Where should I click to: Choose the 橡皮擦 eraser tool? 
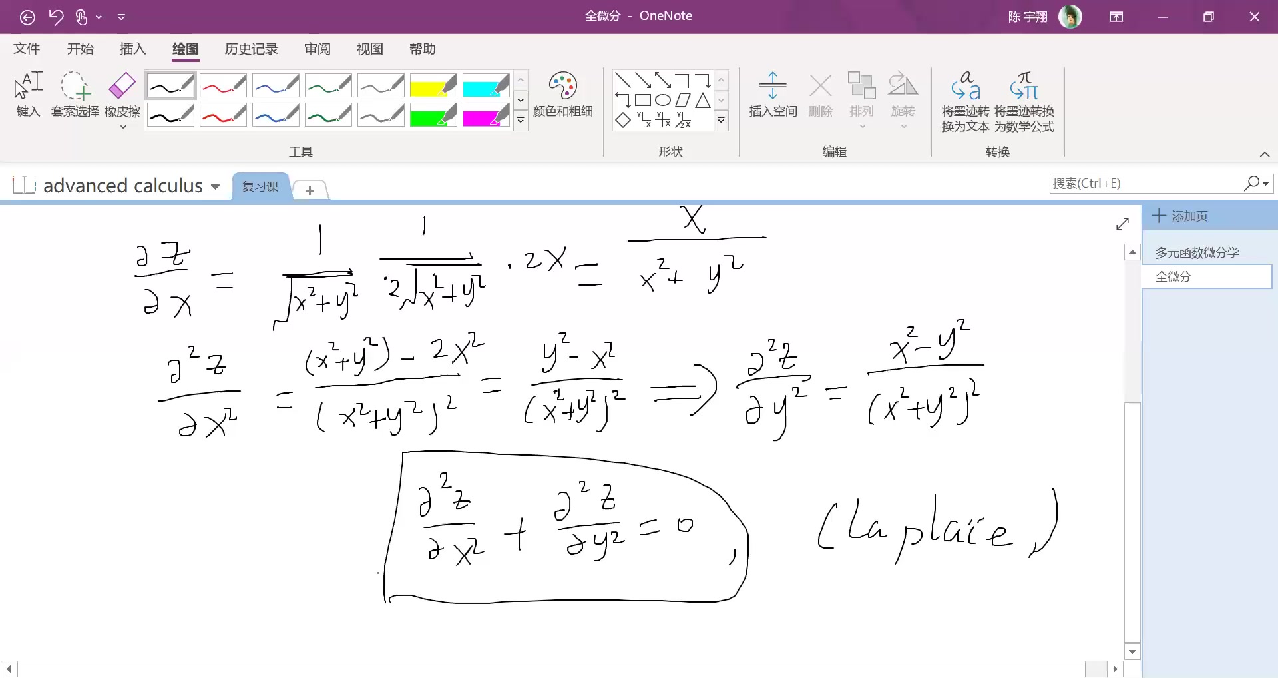pos(122,94)
